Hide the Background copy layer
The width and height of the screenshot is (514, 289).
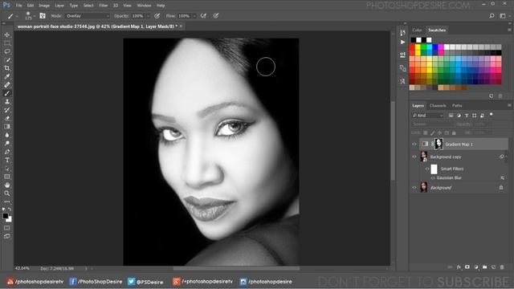[414, 157]
